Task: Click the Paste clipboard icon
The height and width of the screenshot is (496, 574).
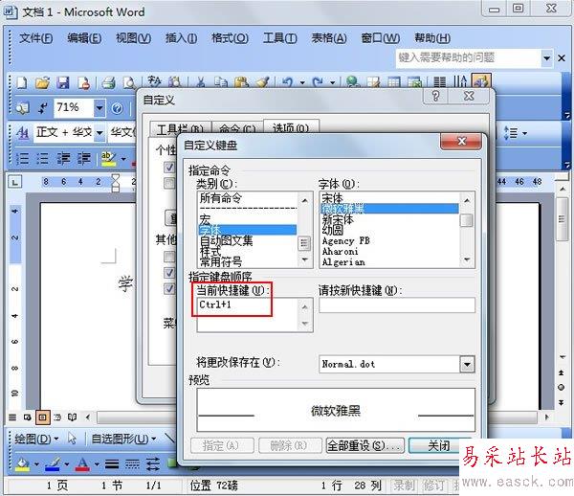Action: click(x=242, y=82)
